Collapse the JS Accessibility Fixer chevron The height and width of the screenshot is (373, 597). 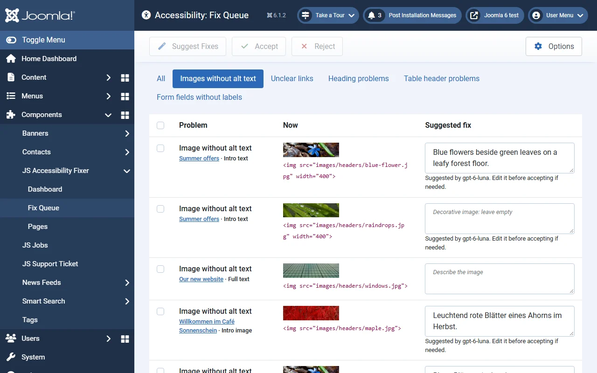point(127,171)
